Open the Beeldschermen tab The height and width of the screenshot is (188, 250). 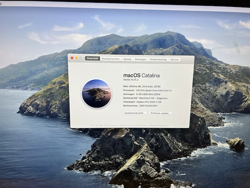coord(111,59)
